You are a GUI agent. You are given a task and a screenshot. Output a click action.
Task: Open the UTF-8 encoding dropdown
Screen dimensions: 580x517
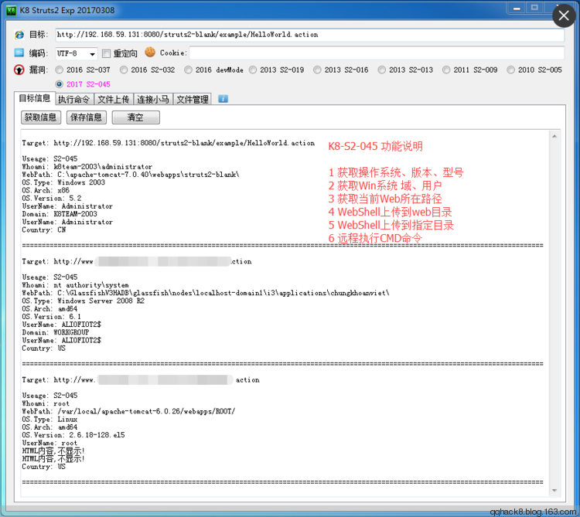point(92,54)
